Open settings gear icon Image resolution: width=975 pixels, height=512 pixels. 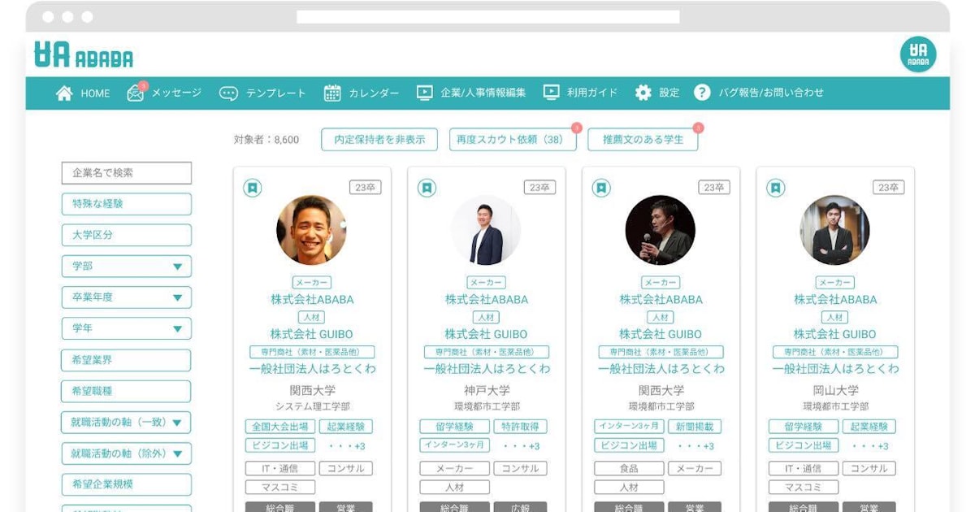[643, 93]
